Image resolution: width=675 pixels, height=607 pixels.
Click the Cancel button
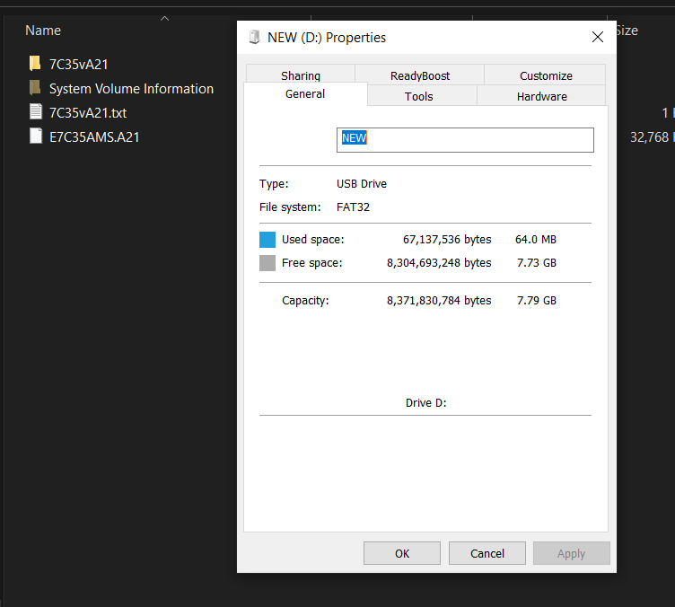(487, 553)
